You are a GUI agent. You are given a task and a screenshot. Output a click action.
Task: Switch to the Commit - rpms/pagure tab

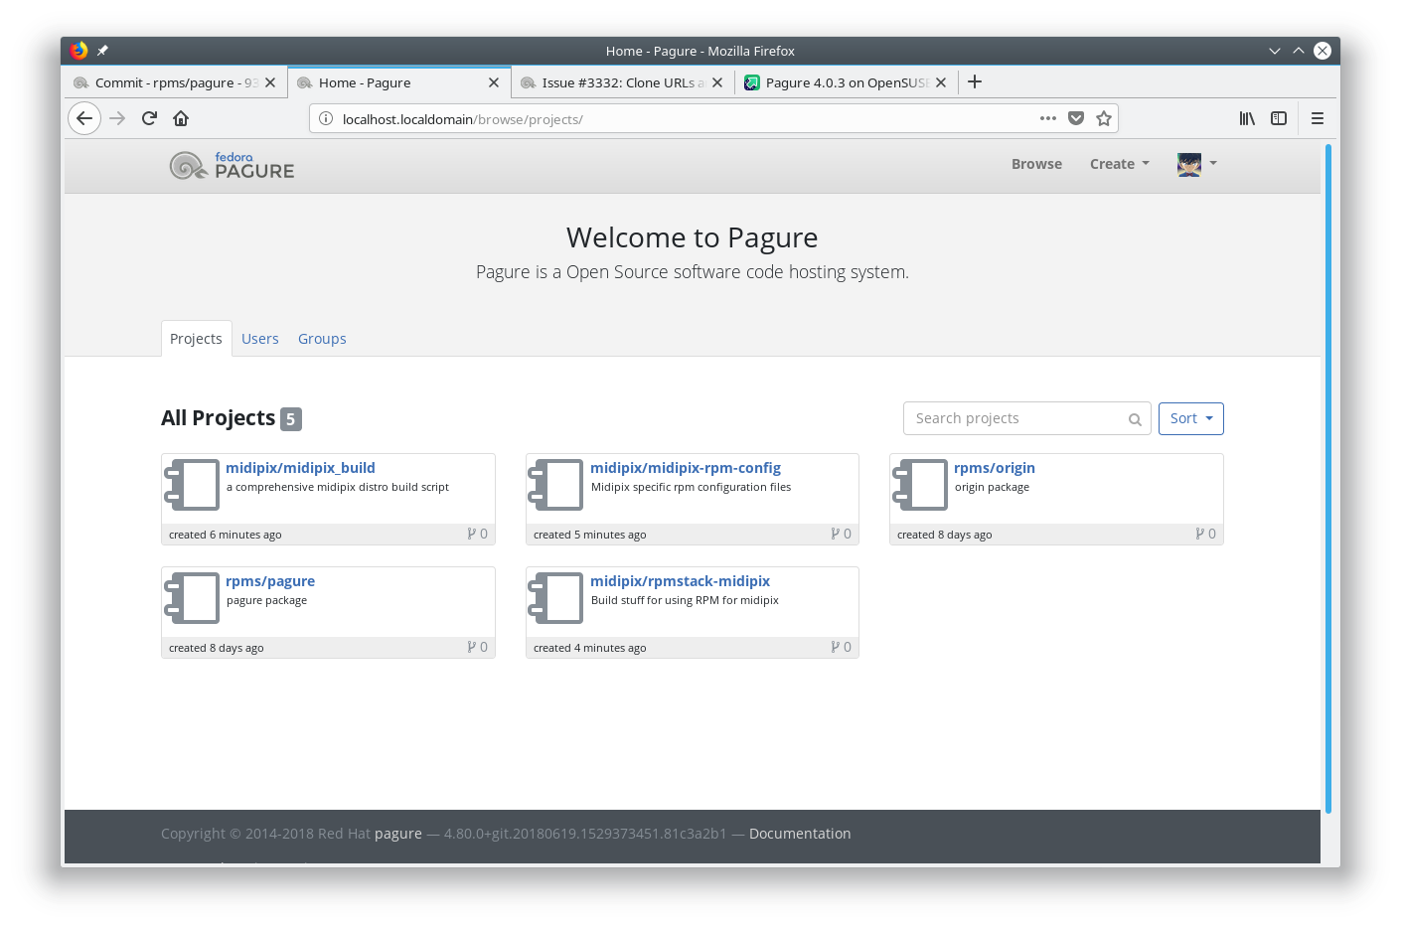[x=176, y=82]
